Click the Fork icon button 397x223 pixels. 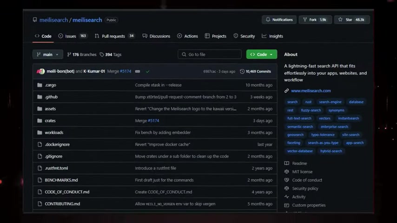coord(305,20)
